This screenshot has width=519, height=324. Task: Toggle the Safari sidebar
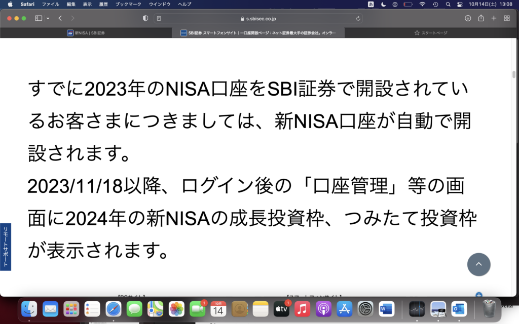tap(38, 18)
